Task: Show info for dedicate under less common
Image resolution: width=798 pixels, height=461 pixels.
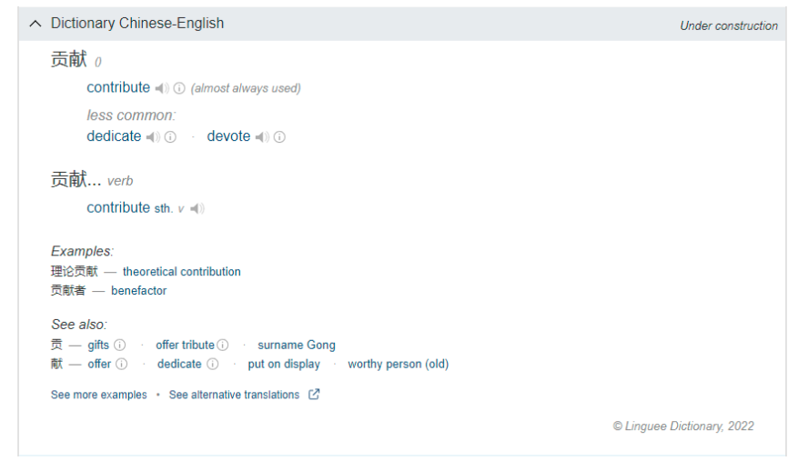Action: click(x=170, y=137)
